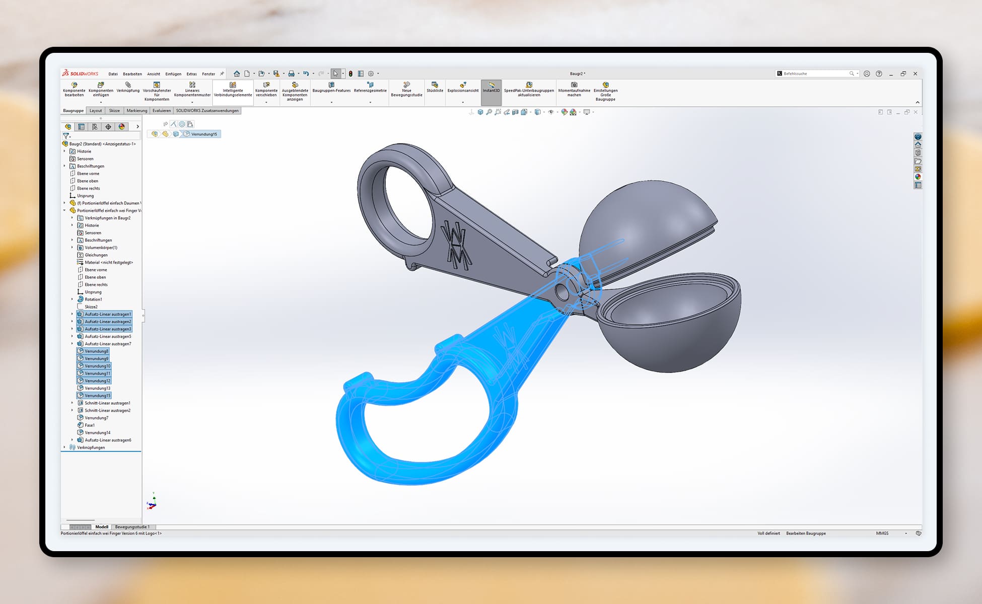
Task: Expand the Rotation1 feature
Action: click(x=72, y=299)
